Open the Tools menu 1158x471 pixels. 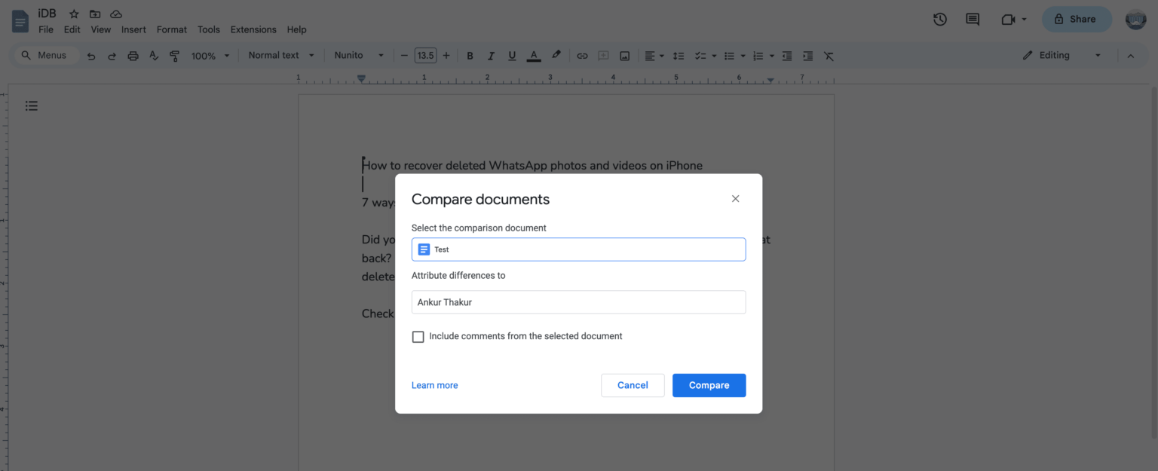[x=209, y=29]
